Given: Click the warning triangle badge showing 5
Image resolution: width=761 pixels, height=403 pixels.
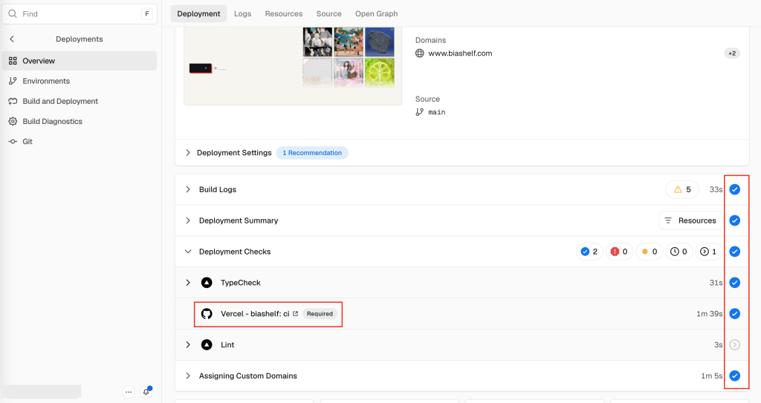Looking at the screenshot, I should click(682, 189).
